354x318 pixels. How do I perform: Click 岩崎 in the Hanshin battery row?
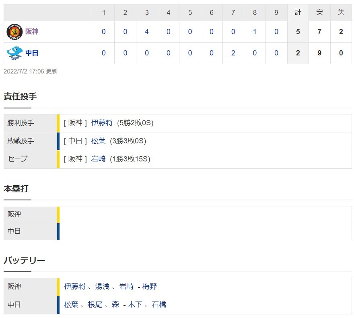126,286
